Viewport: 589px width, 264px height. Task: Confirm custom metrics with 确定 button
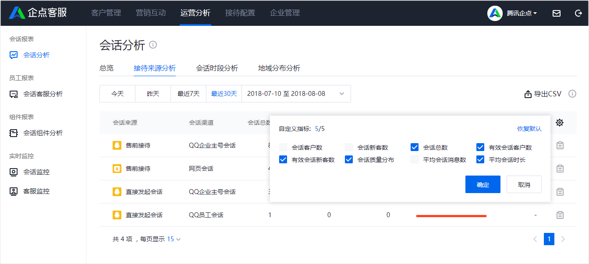[483, 184]
